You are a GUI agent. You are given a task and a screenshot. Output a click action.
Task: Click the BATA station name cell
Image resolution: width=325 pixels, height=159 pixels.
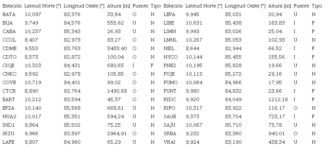point(9,14)
